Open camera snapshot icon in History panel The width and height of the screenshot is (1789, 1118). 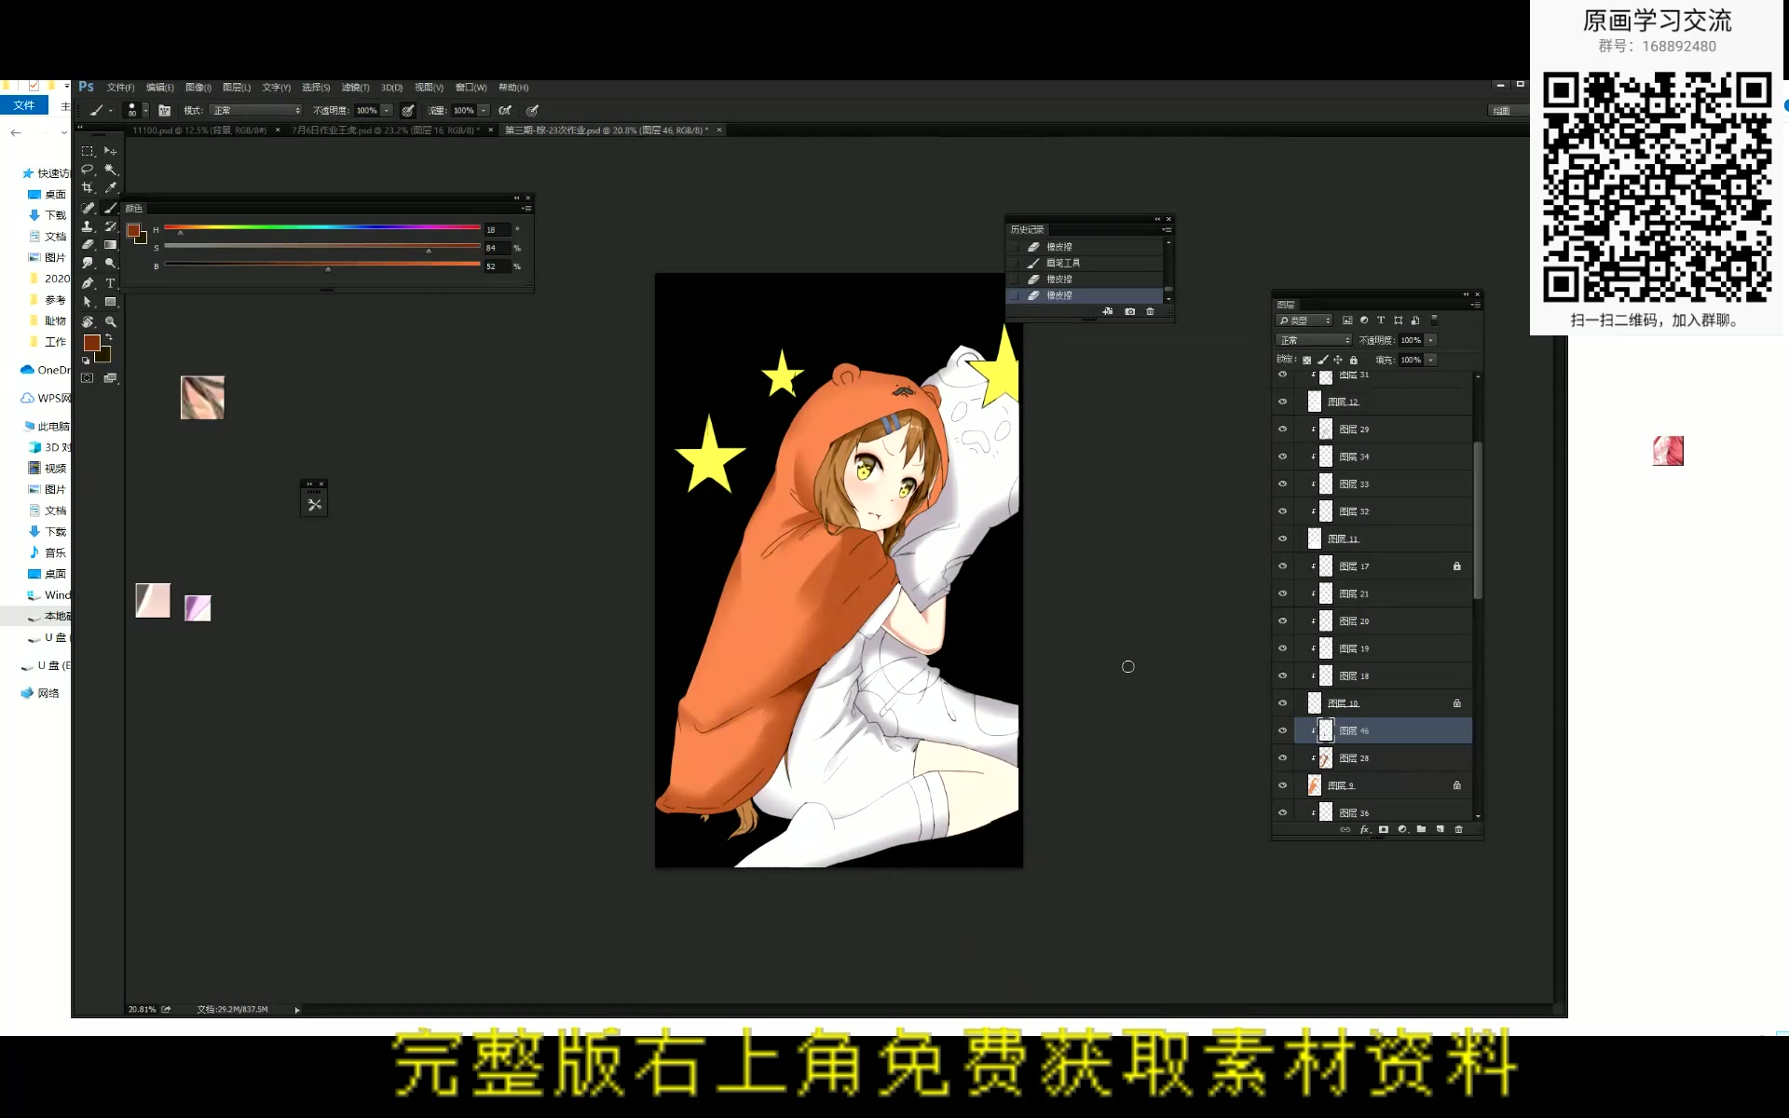coord(1130,311)
